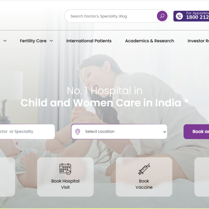Select the Book Vaccine card
This screenshot has height=209, width=209.
[x=144, y=177]
